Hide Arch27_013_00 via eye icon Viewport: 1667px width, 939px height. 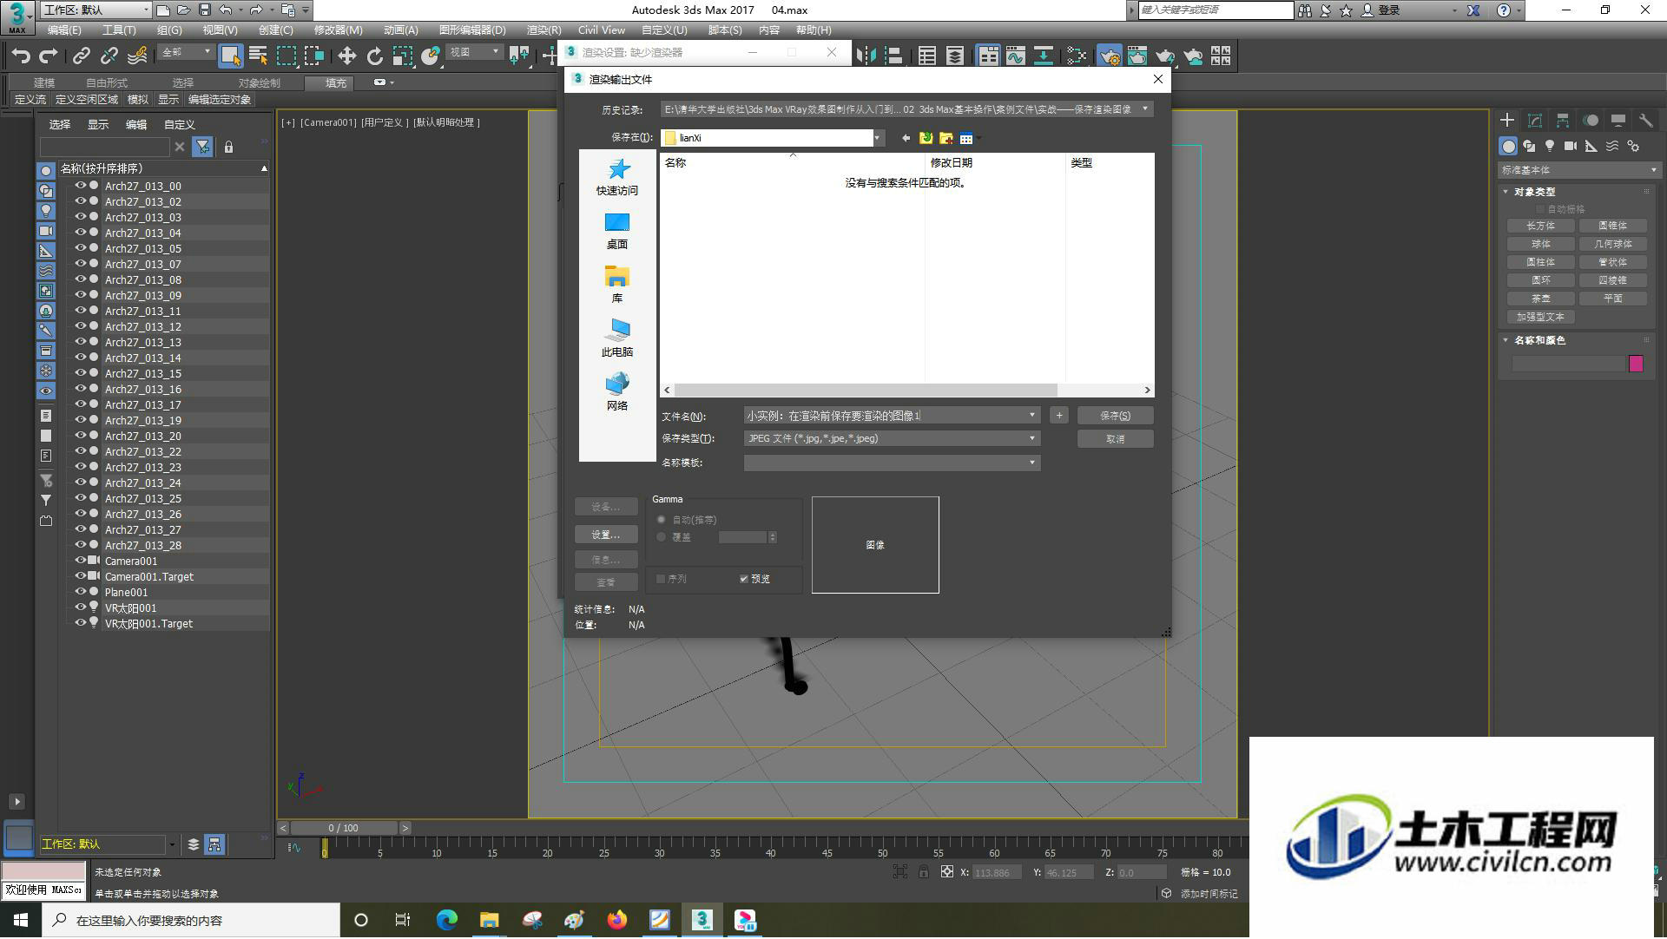(80, 186)
